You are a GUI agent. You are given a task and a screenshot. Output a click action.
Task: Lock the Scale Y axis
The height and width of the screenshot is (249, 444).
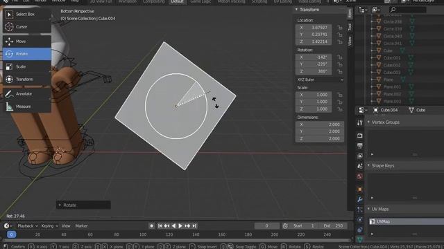tap(339, 102)
